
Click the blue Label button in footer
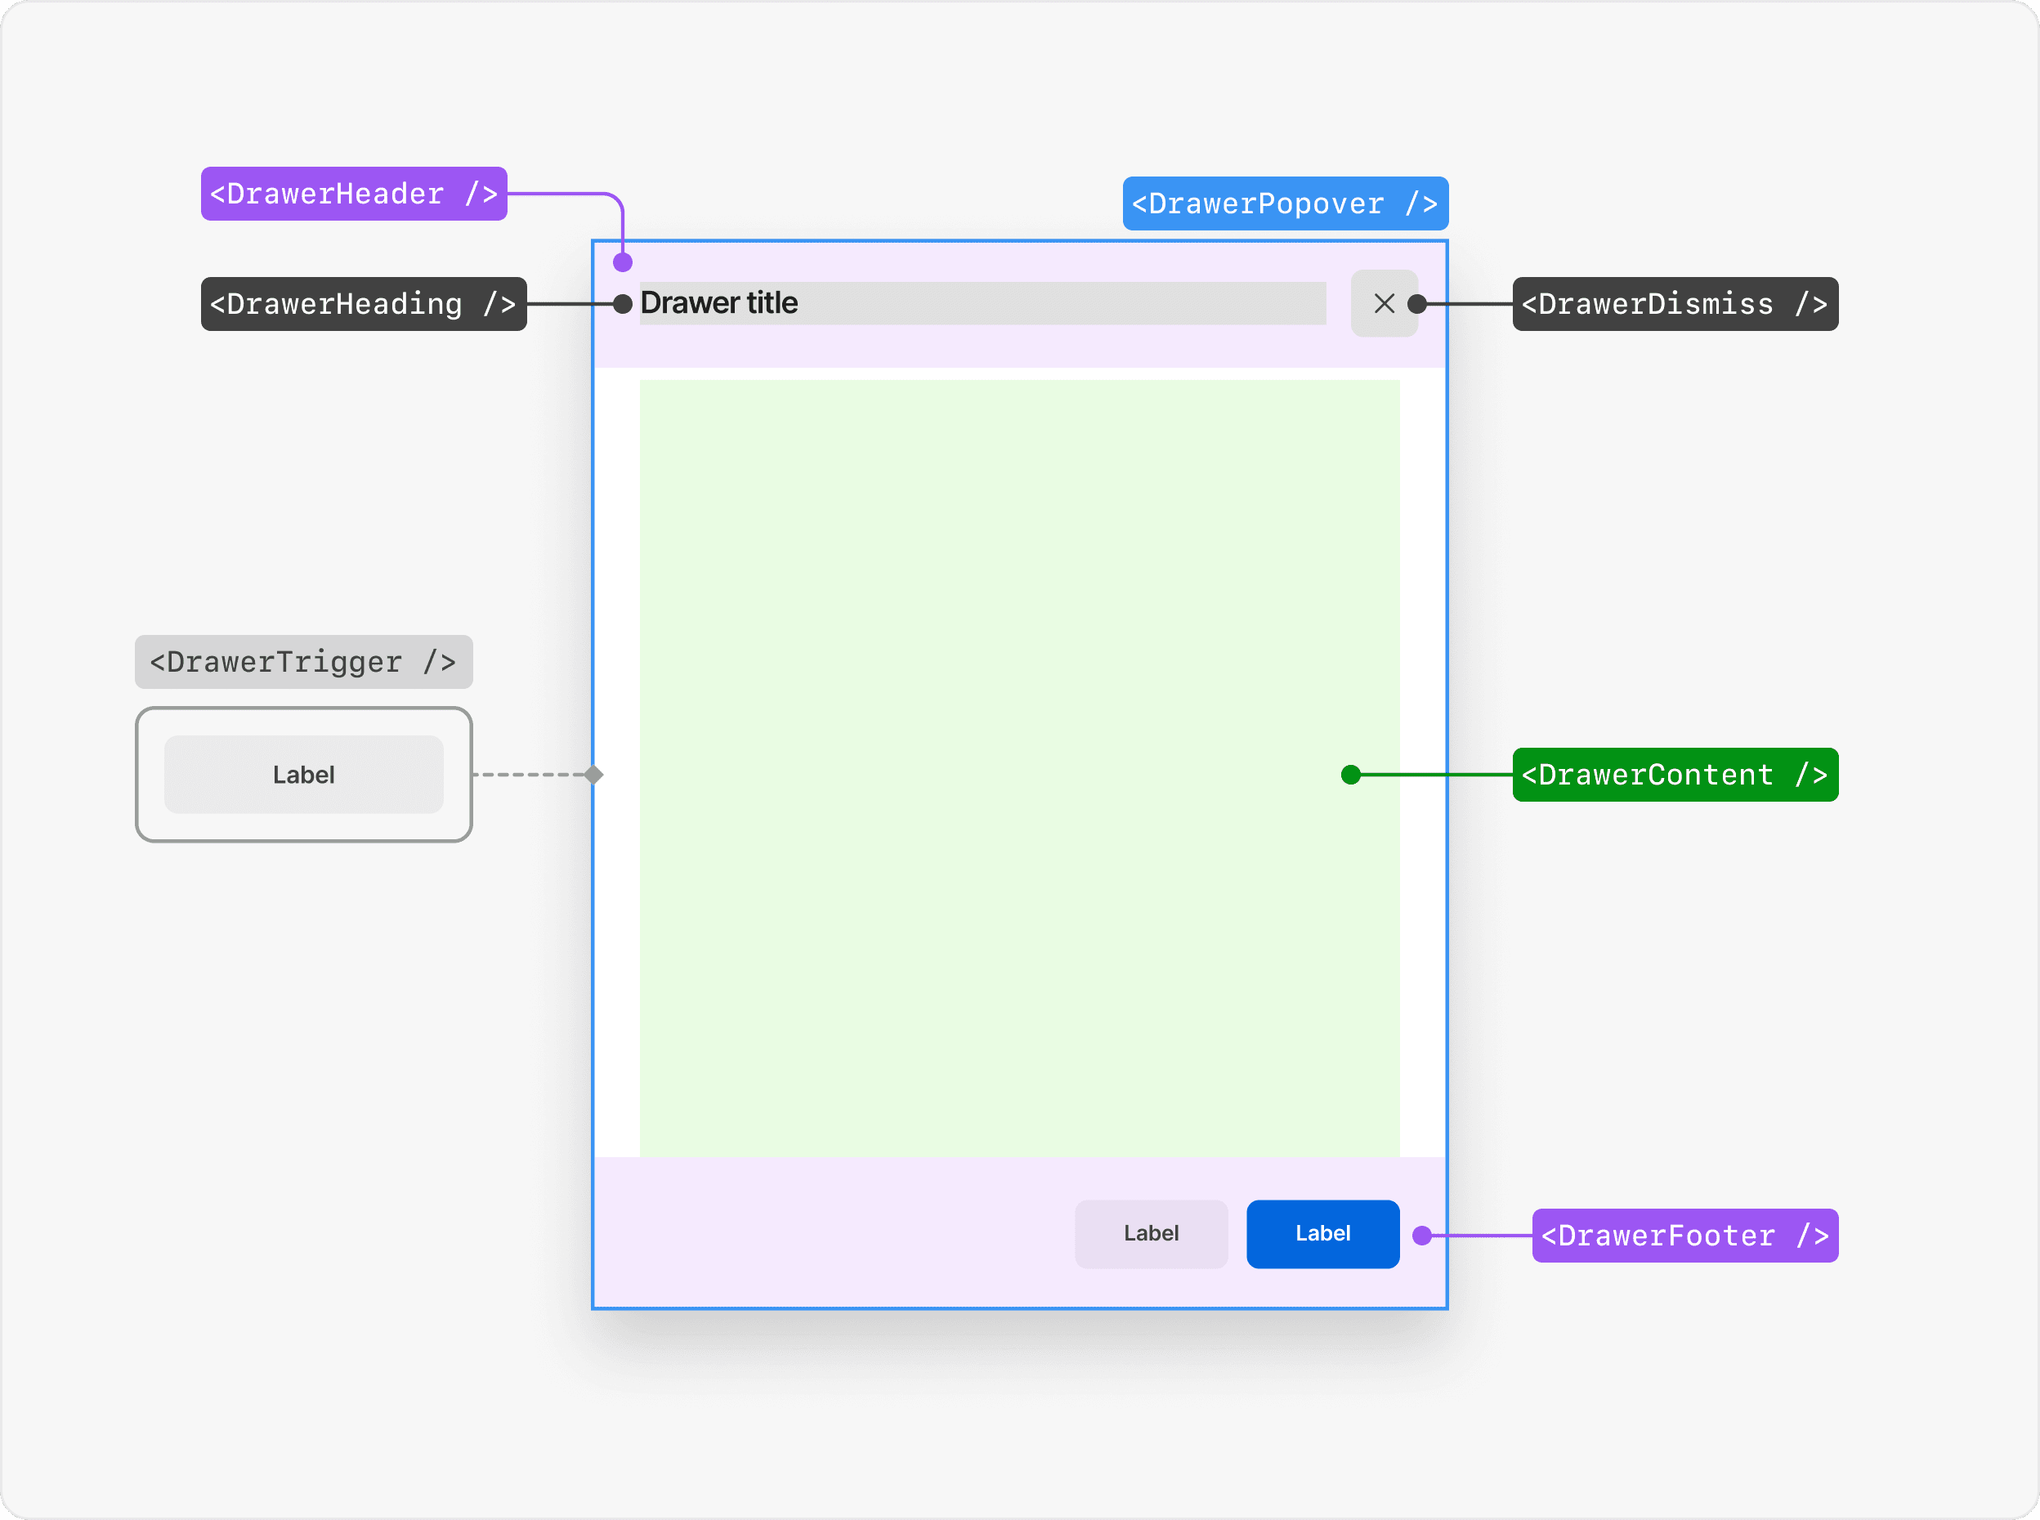(x=1322, y=1234)
